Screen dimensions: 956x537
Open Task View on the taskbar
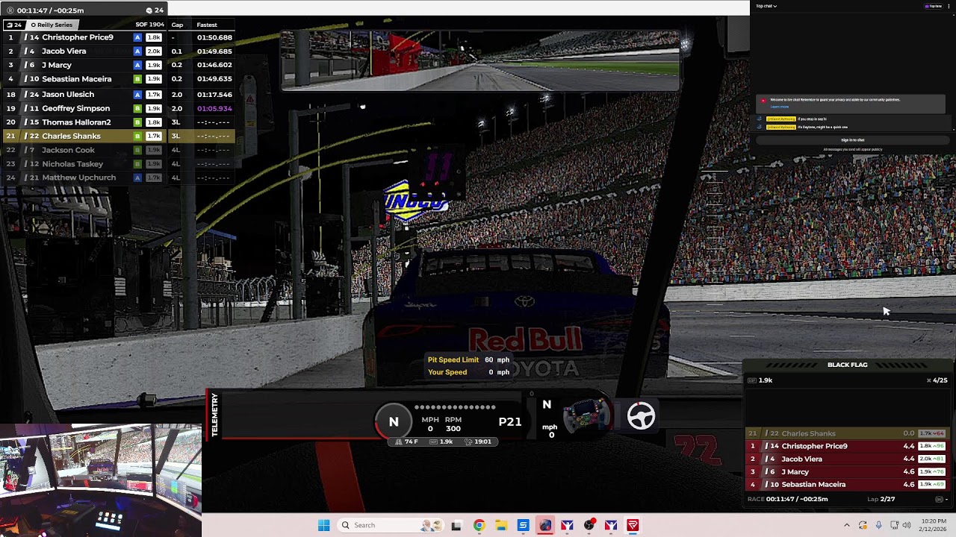click(456, 525)
